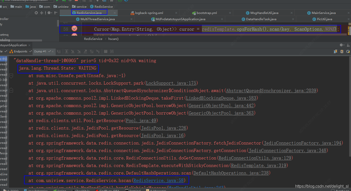Viewport: 351px width, 191px height.
Task: Click the hide debug window icon
Action: pyautogui.click(x=348, y=45)
